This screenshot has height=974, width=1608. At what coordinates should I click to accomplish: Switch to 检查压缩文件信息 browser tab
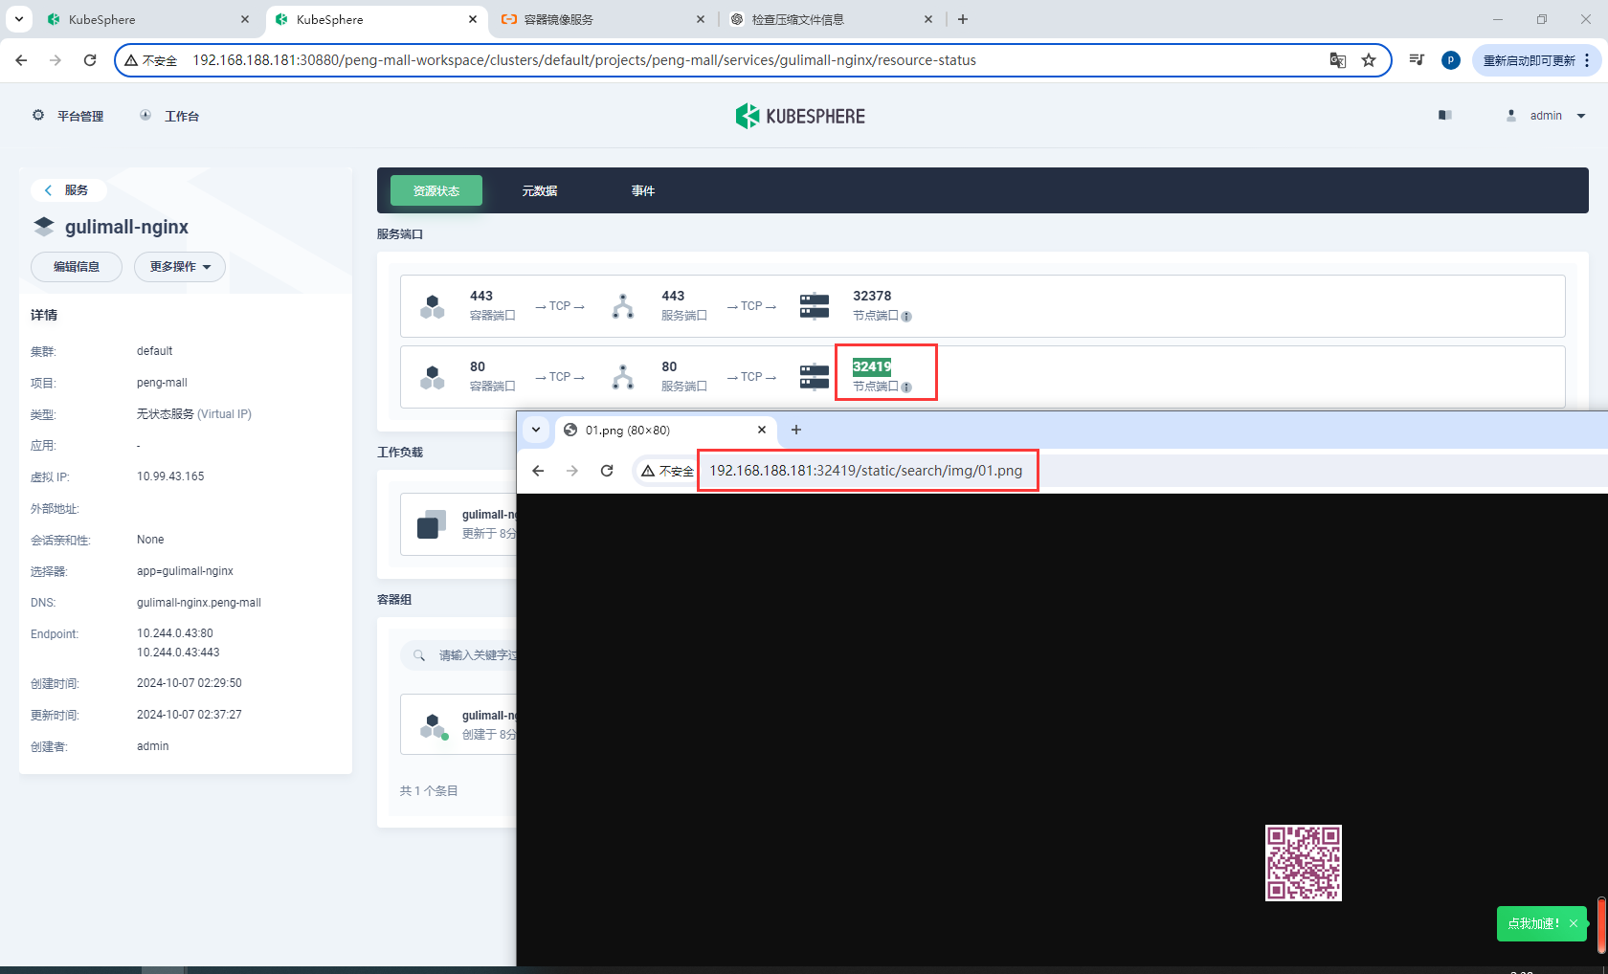click(831, 19)
